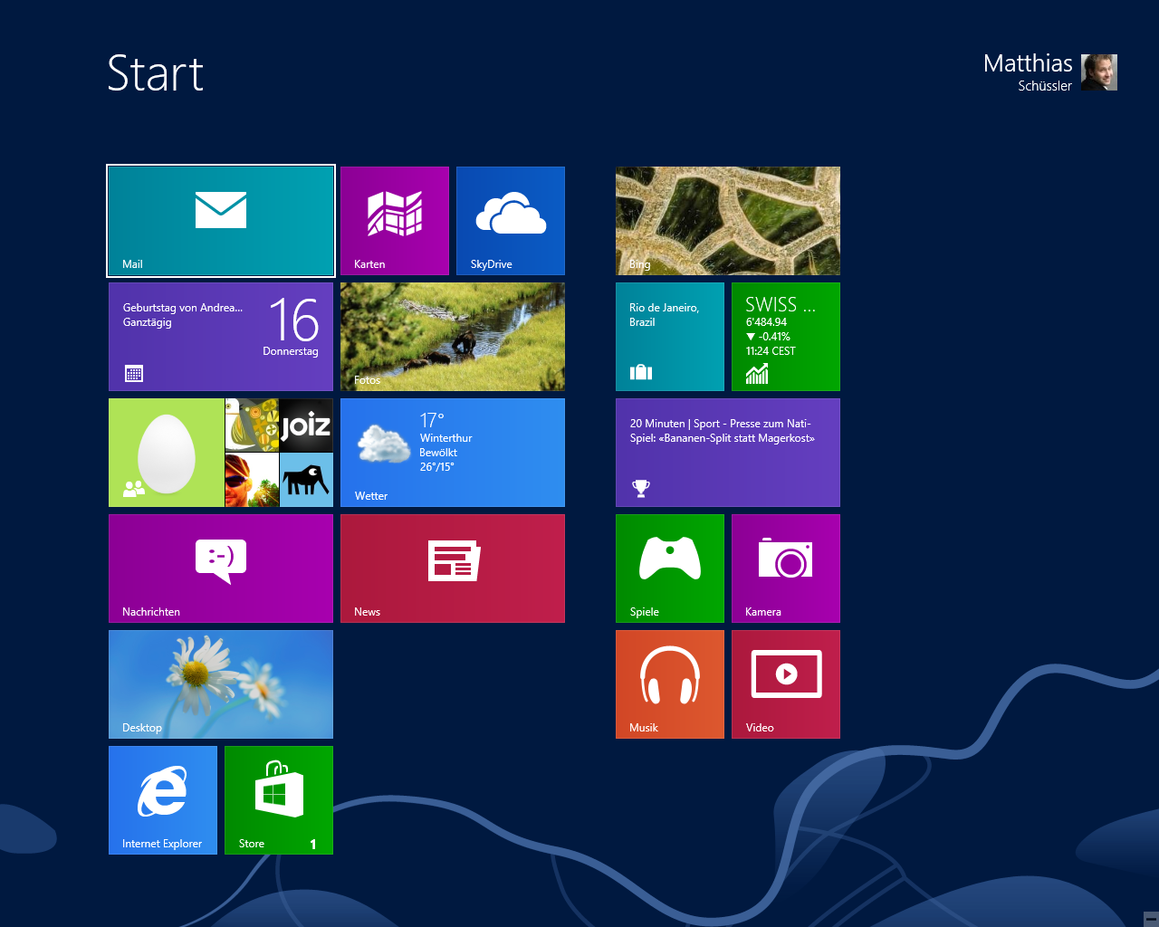Open the Store tile

click(x=279, y=800)
